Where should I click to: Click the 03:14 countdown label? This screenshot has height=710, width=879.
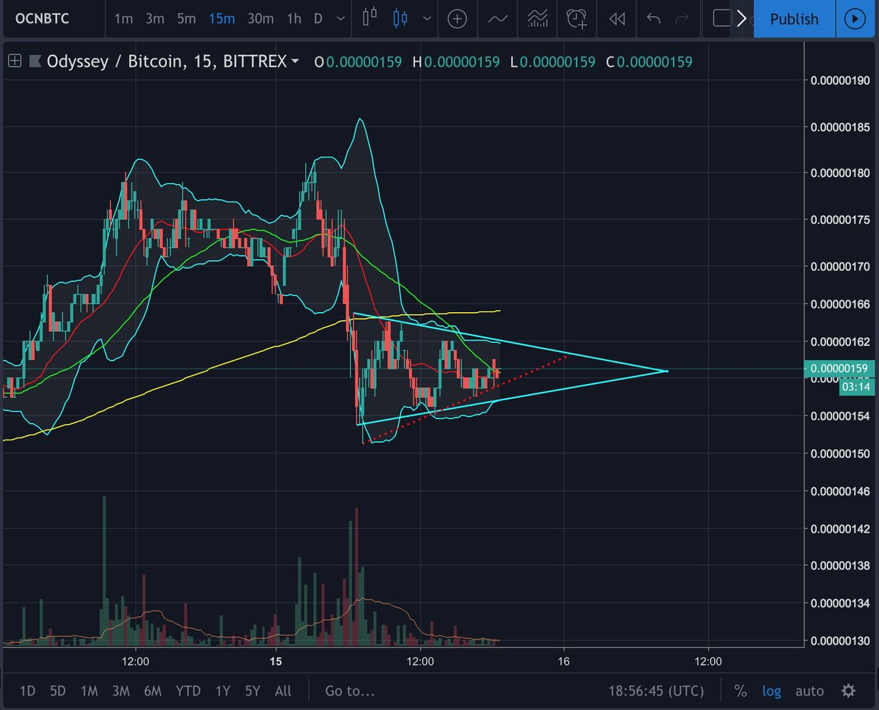point(856,387)
